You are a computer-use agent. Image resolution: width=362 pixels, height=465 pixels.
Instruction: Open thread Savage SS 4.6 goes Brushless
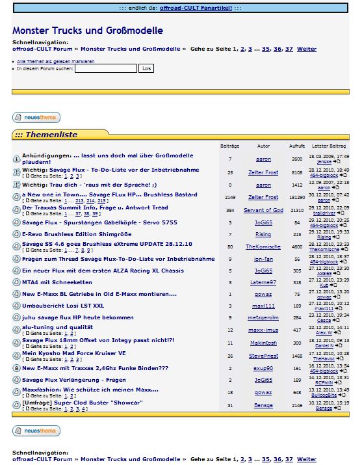click(107, 244)
